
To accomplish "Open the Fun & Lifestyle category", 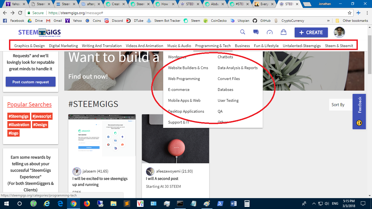I will pyautogui.click(x=266, y=46).
